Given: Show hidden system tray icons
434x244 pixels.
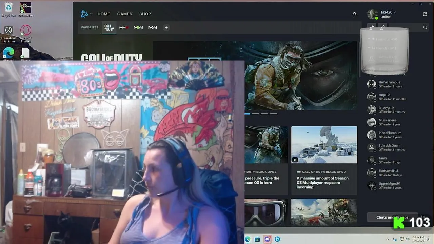Looking at the screenshot, I should (388, 239).
